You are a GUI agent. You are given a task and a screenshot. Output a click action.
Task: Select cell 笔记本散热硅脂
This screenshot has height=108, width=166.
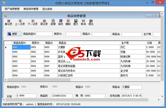(x=89, y=66)
